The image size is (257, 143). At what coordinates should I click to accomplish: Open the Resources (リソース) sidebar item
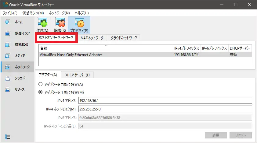[x=17, y=89]
